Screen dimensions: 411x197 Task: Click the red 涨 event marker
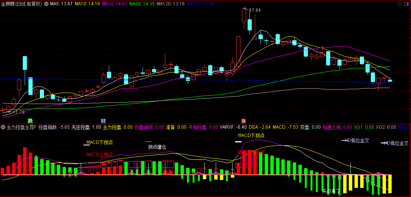[243, 121]
